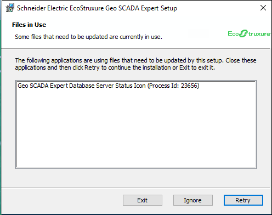
Task: Click the Files in Use heading
Action: [29, 25]
